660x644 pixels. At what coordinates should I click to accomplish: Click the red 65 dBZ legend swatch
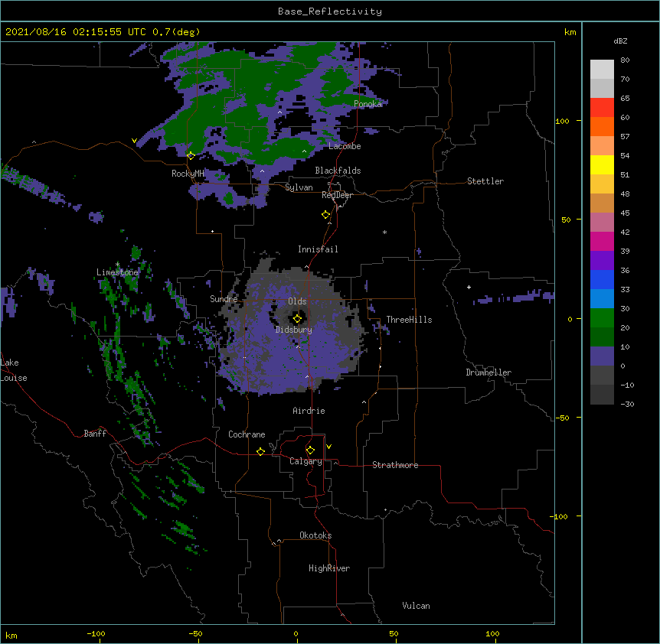coord(602,108)
